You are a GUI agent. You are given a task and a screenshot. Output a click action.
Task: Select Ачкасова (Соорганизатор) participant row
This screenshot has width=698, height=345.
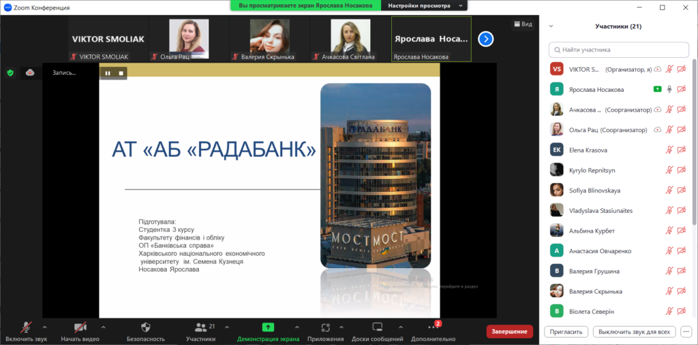(618, 110)
